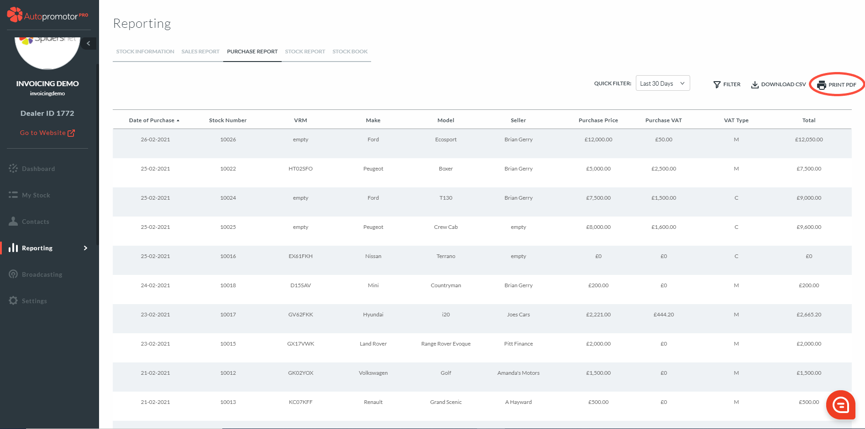Click the Contacts person icon

point(13,222)
